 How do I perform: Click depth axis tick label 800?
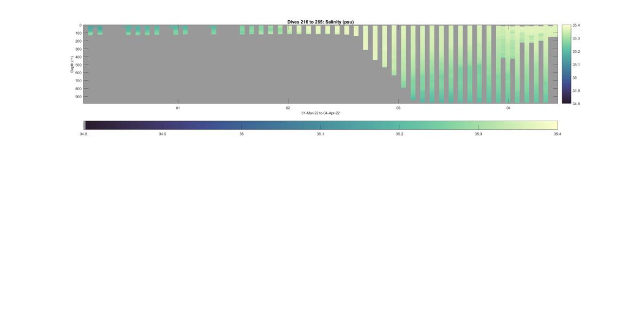click(x=78, y=89)
